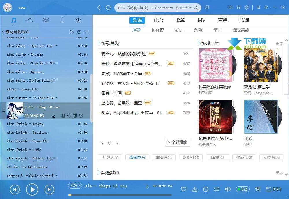Toggle the 低音 bass effect button
Viewport: 289px width, 199px height.
(x=243, y=189)
